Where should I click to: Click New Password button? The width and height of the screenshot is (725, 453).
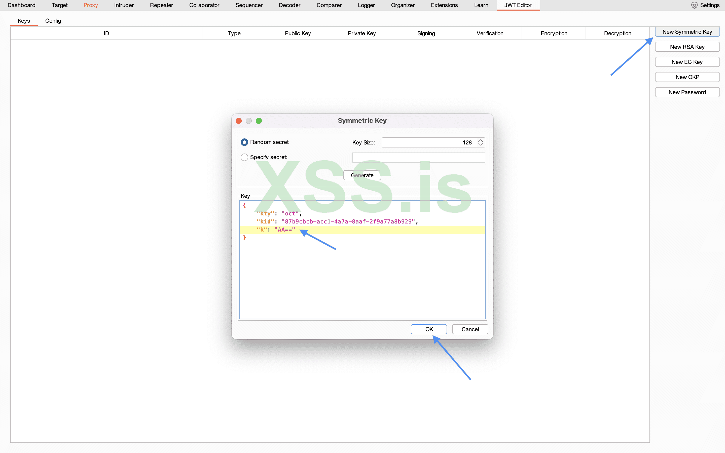click(x=687, y=92)
